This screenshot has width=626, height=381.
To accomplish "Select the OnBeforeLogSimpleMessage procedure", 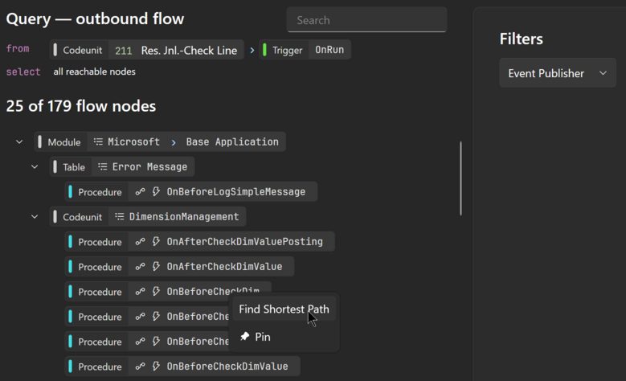I will coord(191,191).
